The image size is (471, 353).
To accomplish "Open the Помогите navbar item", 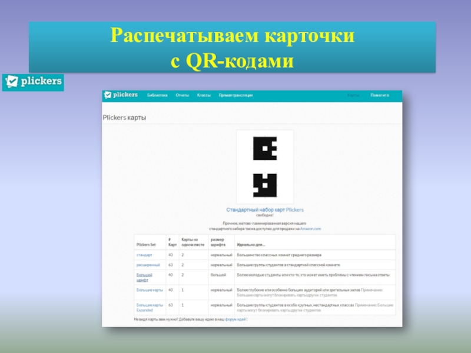I will pos(380,95).
